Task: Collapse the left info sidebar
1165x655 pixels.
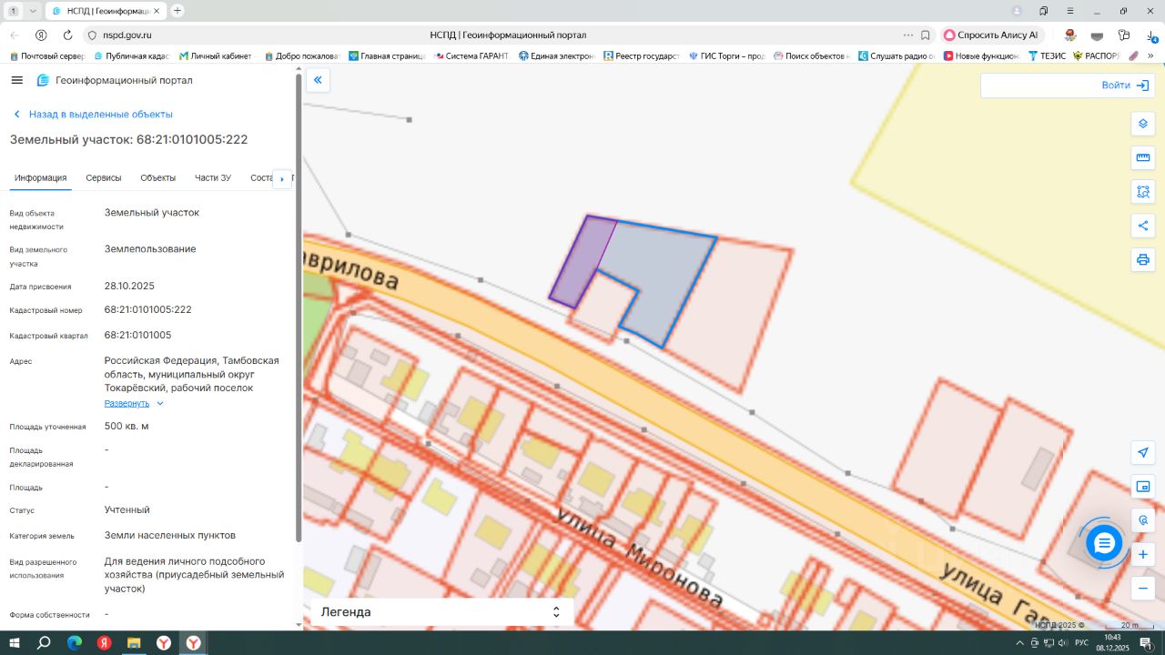Action: [318, 80]
